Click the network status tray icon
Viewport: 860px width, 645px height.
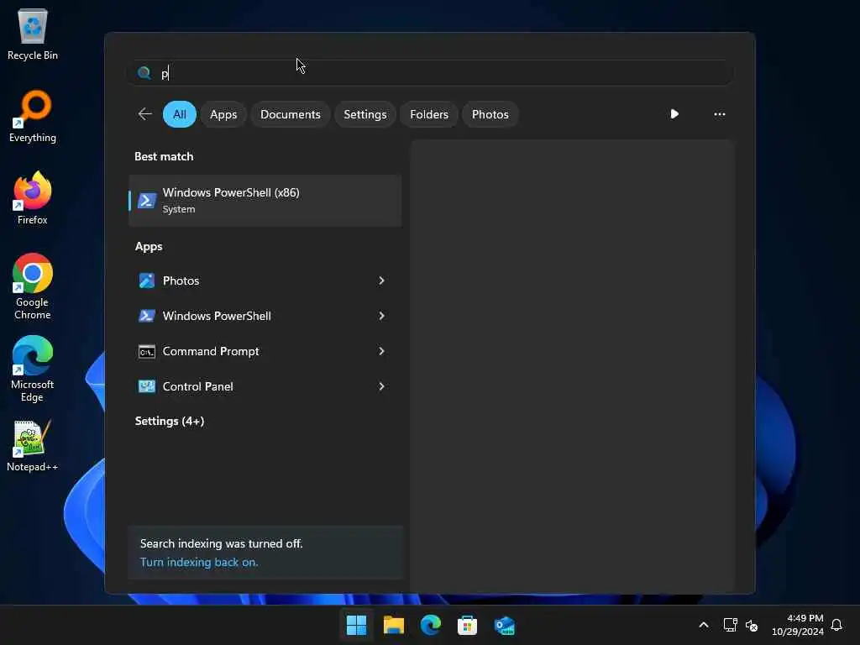[x=730, y=625]
